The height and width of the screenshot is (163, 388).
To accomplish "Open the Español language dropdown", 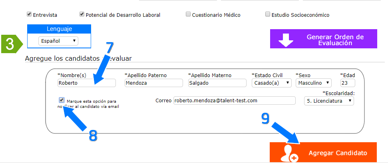I will 58,41.
